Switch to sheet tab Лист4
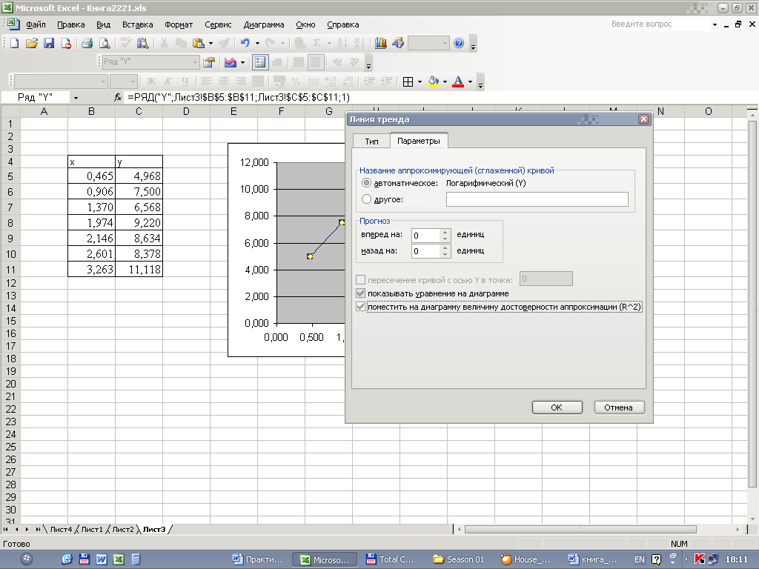 click(x=61, y=529)
